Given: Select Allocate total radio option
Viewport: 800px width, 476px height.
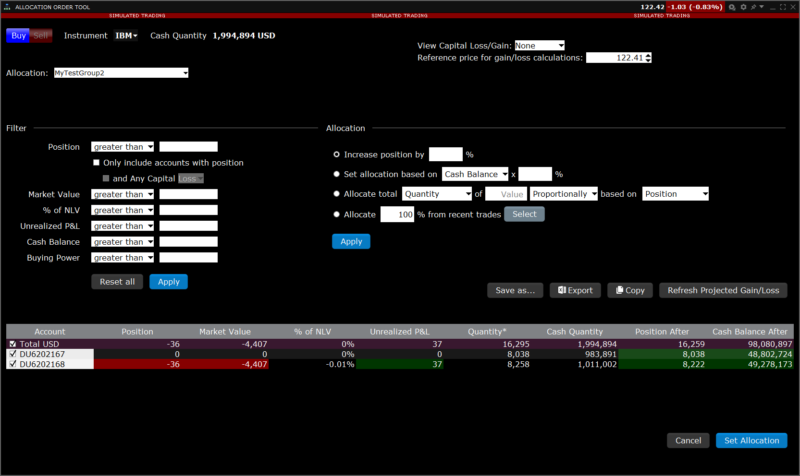Looking at the screenshot, I should tap(336, 194).
